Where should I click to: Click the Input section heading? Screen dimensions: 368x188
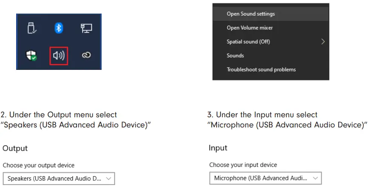218,148
